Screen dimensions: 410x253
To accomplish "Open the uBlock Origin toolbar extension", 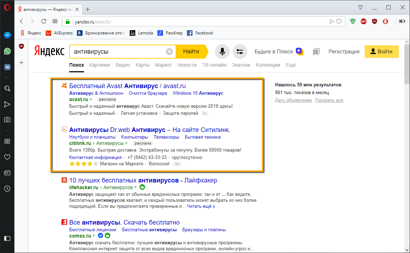I will [x=375, y=21].
